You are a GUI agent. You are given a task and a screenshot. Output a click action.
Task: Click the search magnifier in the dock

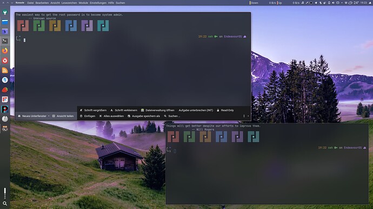point(5,204)
